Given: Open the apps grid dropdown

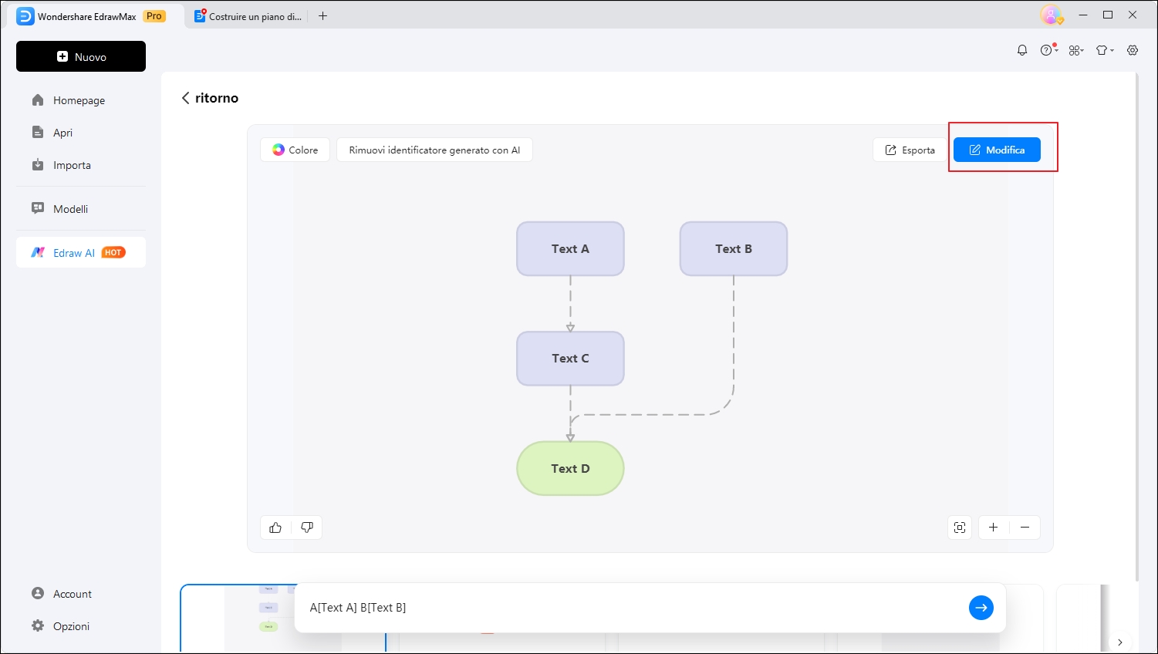Looking at the screenshot, I should click(x=1076, y=50).
